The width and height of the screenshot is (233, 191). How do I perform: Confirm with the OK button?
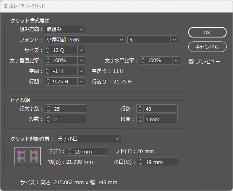tap(207, 32)
